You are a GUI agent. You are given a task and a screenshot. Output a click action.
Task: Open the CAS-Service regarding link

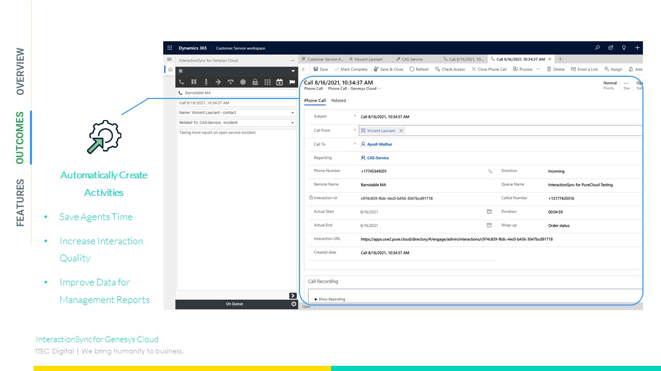point(377,158)
